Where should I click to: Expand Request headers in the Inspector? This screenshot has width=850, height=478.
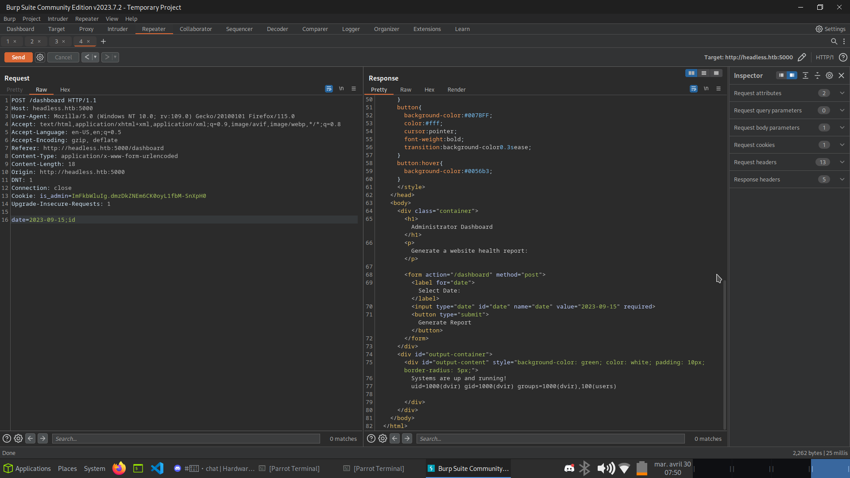[x=842, y=162]
